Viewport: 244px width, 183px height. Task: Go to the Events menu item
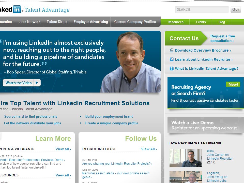coord(201,22)
